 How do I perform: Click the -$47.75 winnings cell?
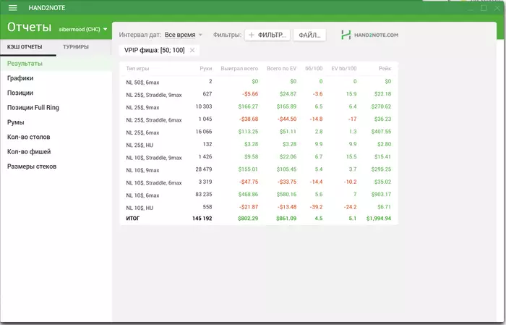point(249,182)
